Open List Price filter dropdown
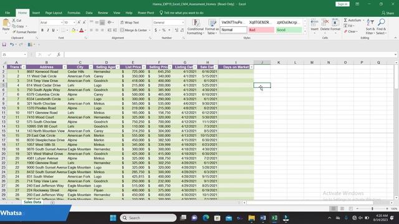This screenshot has height=224, width=399. [144, 67]
